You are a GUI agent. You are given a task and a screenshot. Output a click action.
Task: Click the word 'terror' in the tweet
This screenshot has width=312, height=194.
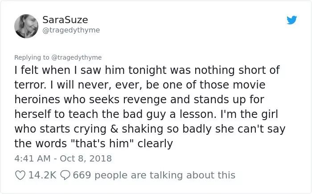click(x=29, y=85)
